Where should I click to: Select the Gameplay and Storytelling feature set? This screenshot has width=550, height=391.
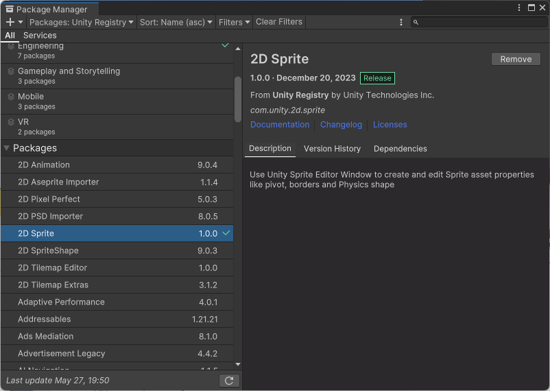tap(117, 76)
